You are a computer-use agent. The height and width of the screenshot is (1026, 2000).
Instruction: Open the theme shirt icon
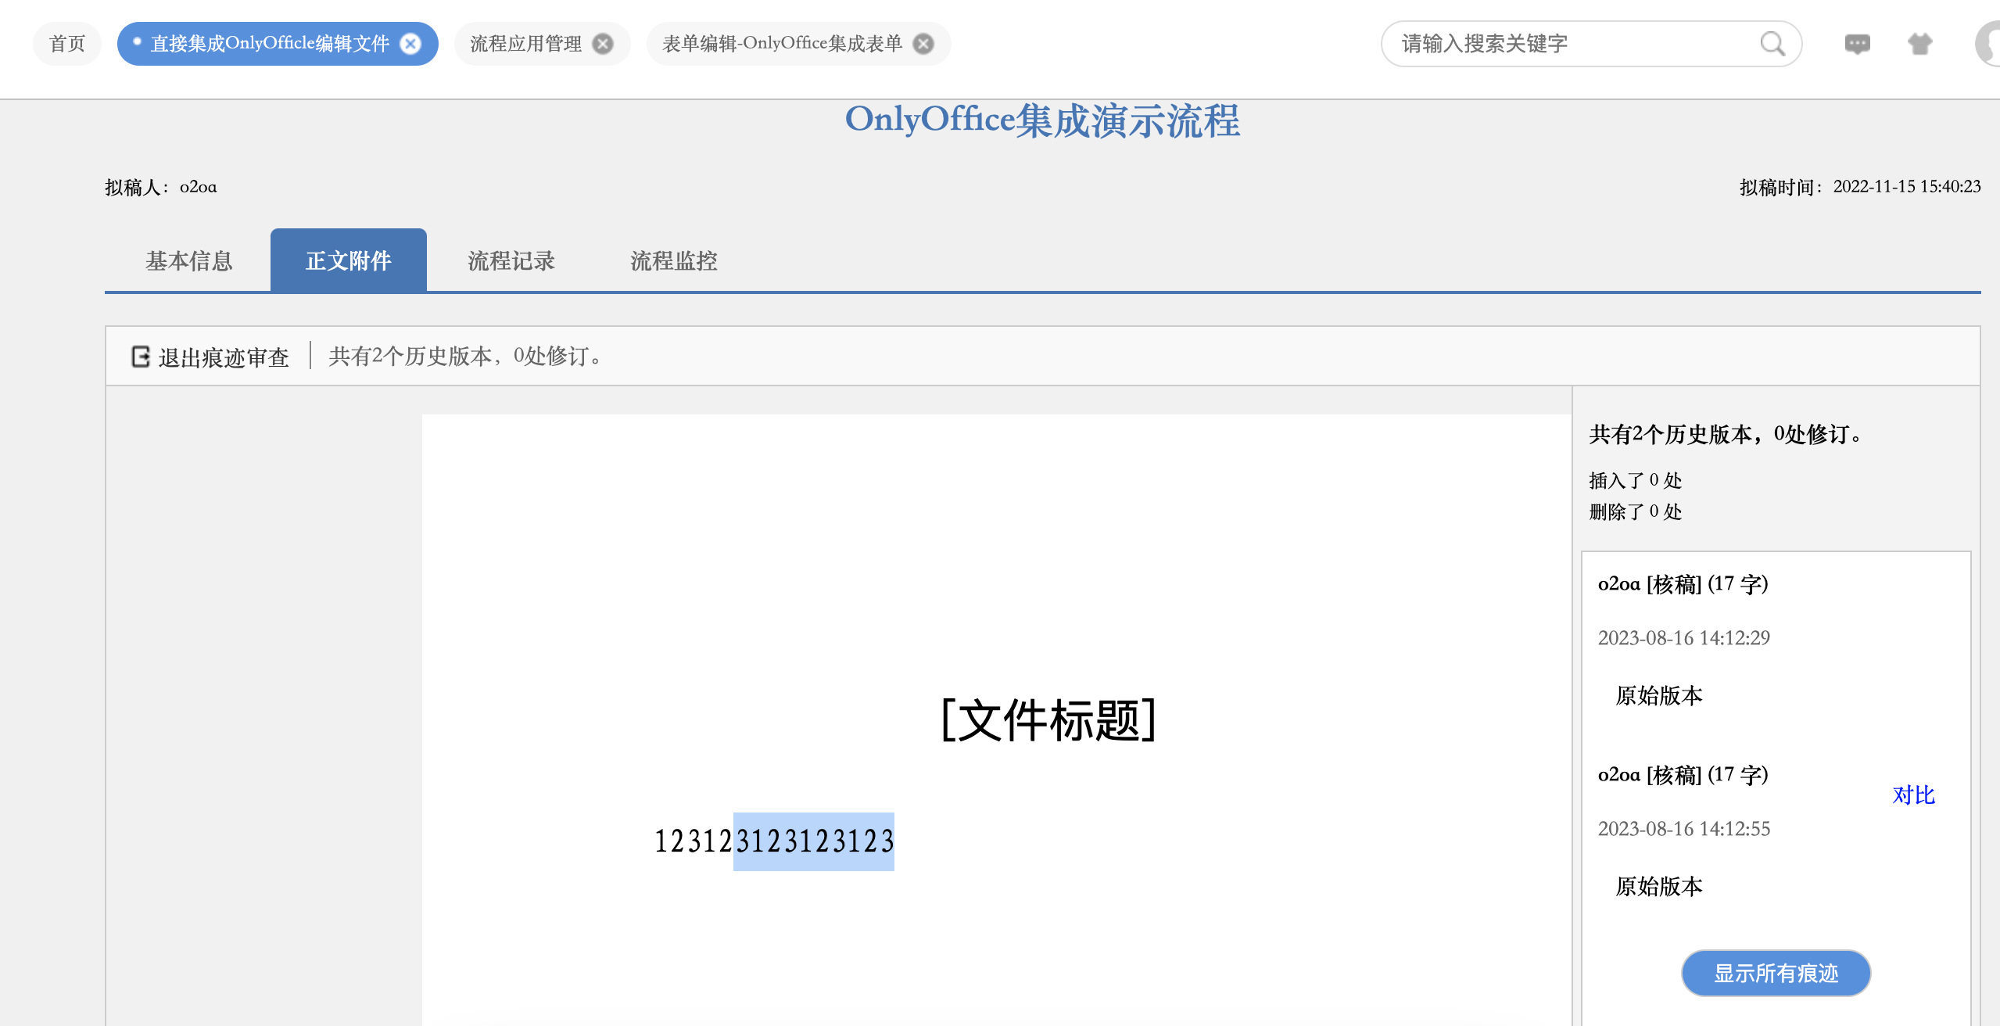[x=1919, y=44]
